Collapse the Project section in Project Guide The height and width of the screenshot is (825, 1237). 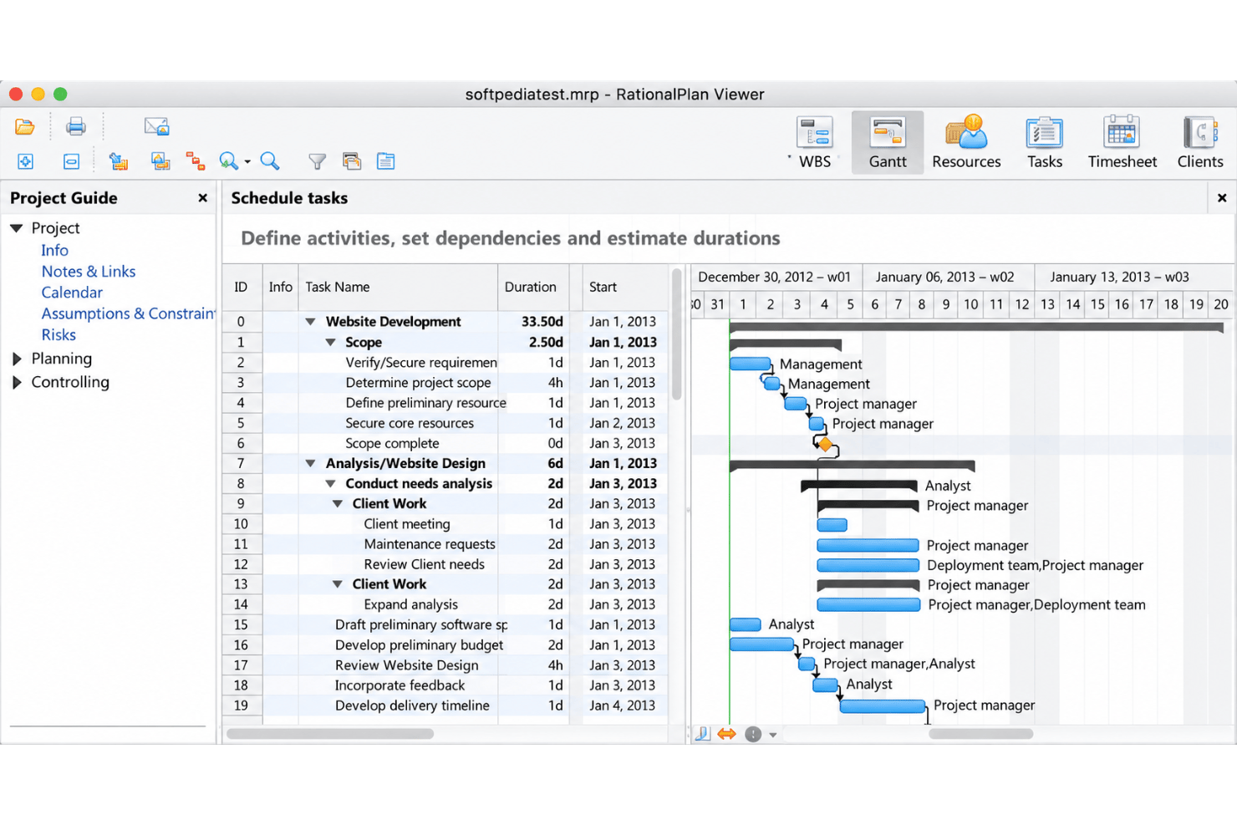pos(16,228)
